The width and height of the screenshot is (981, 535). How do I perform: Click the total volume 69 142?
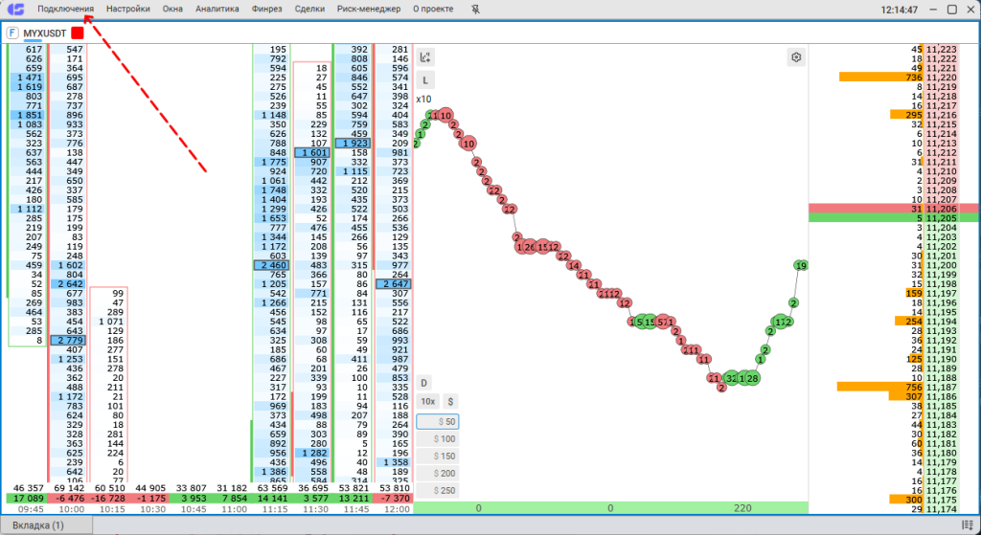pos(69,487)
